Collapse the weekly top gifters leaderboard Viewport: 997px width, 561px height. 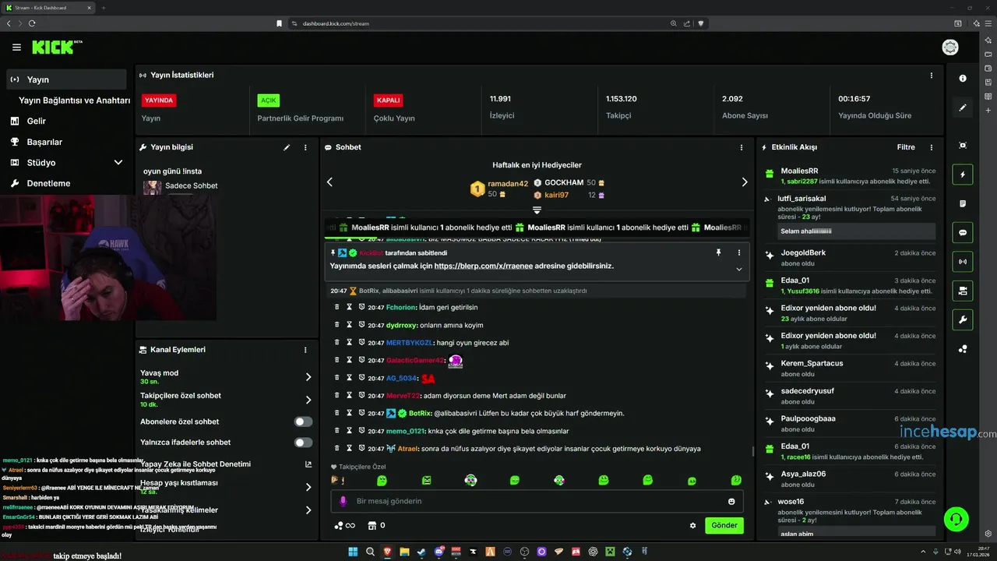click(537, 210)
